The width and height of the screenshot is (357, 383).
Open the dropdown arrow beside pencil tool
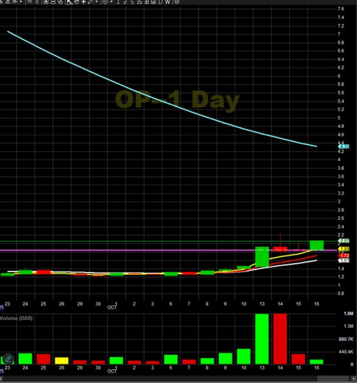pyautogui.click(x=96, y=2)
